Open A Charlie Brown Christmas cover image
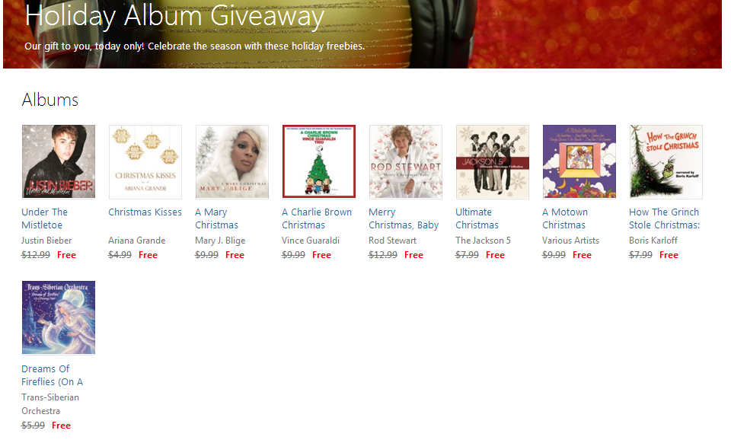Screen dimensions: 731x440 (319, 161)
